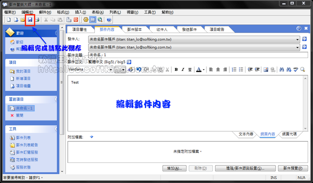
Task: Open the 發件人 sender account dropdown
Action: click(298, 39)
